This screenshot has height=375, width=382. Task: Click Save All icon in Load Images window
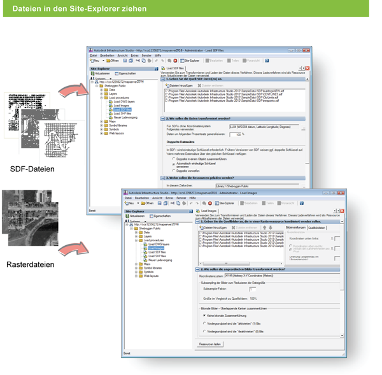[166, 203]
